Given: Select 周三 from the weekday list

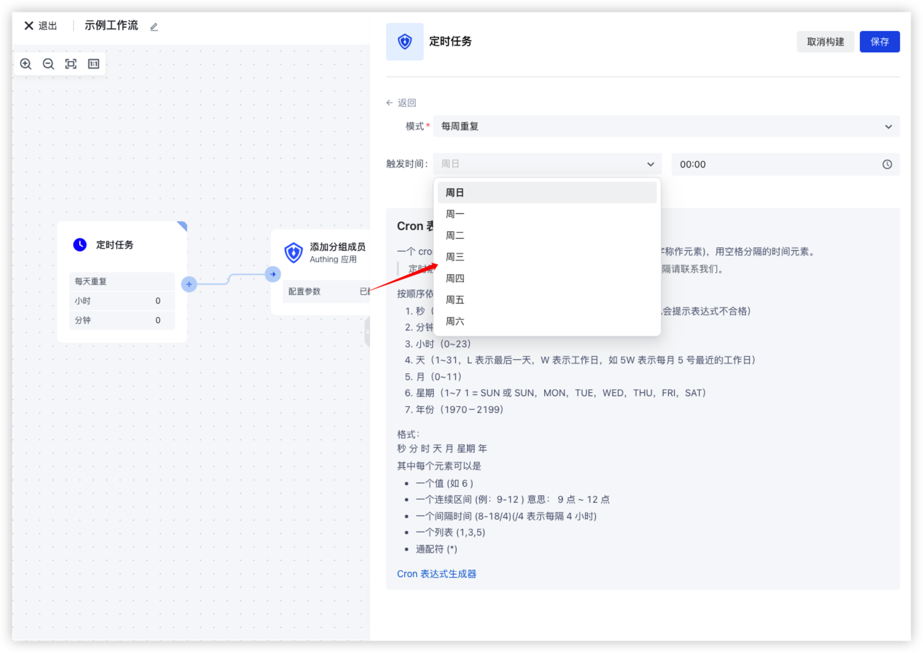Looking at the screenshot, I should click(455, 257).
